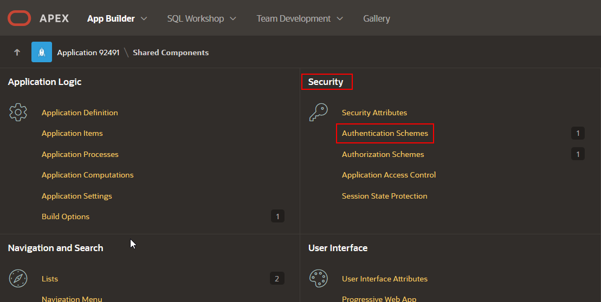This screenshot has height=302, width=601.
Task: Open Application Definition
Action: pyautogui.click(x=80, y=113)
